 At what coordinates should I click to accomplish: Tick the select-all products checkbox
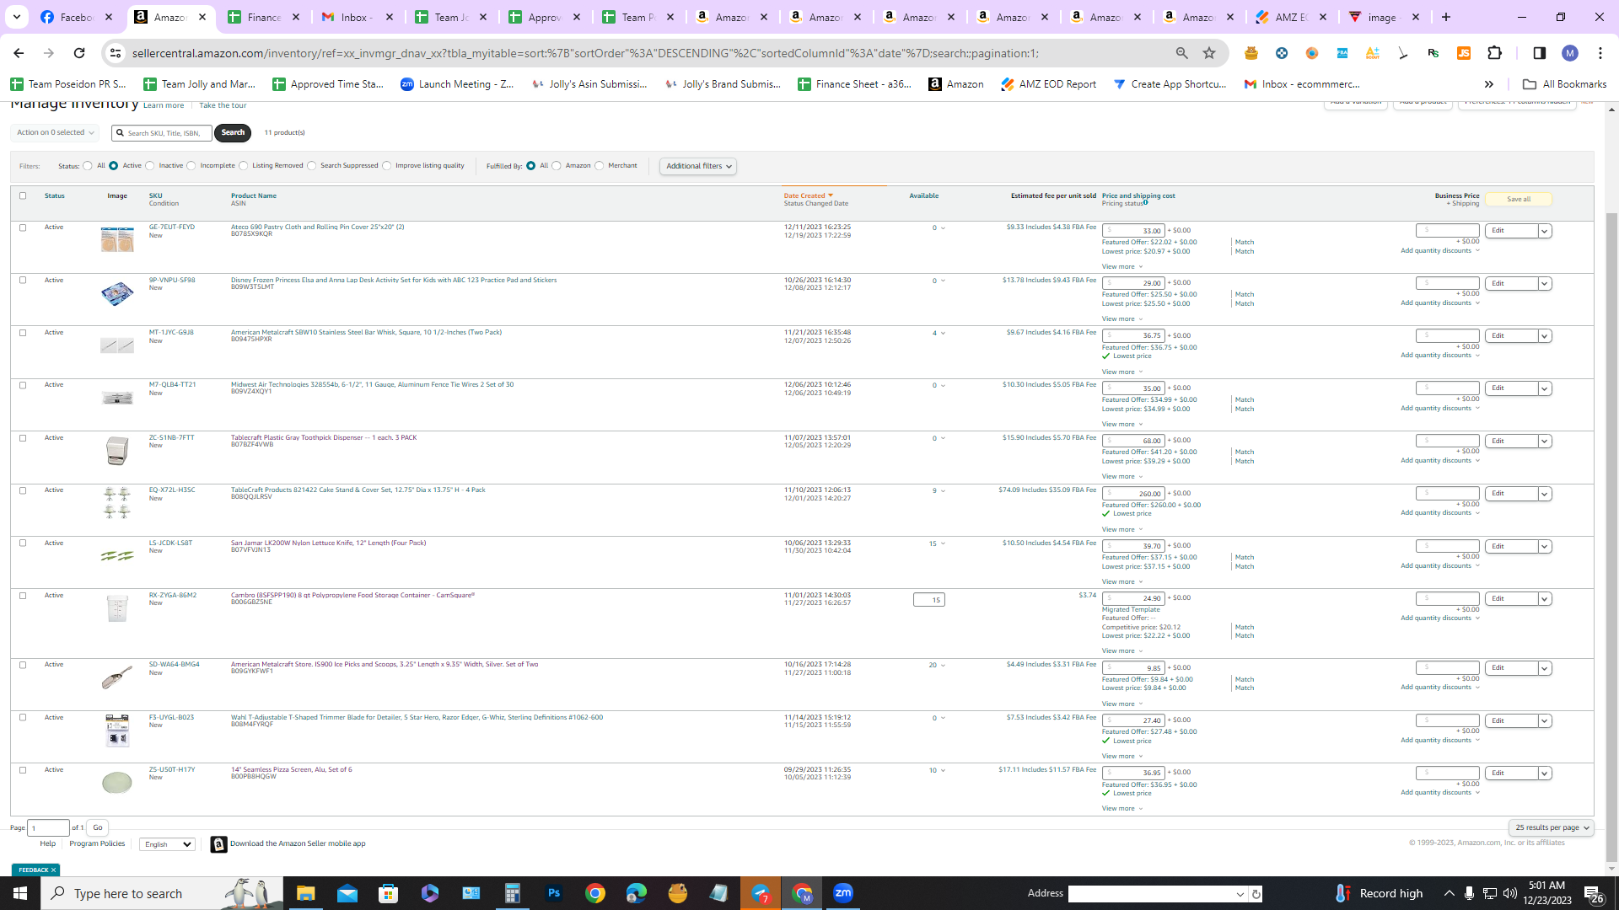(x=23, y=195)
